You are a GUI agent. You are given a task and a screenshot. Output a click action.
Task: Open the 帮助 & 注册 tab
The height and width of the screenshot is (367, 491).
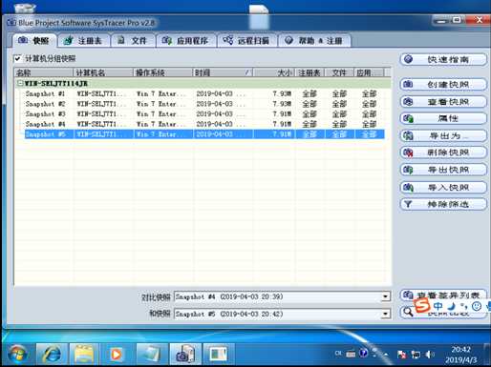click(314, 41)
